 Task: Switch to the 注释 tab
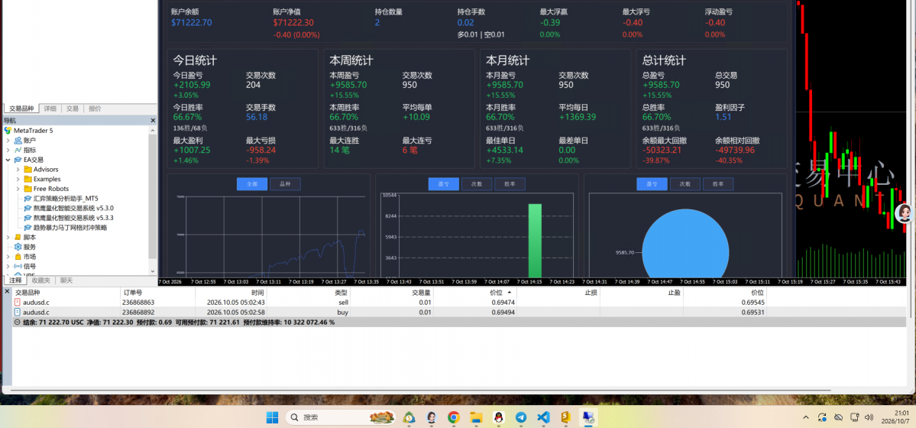click(x=15, y=280)
